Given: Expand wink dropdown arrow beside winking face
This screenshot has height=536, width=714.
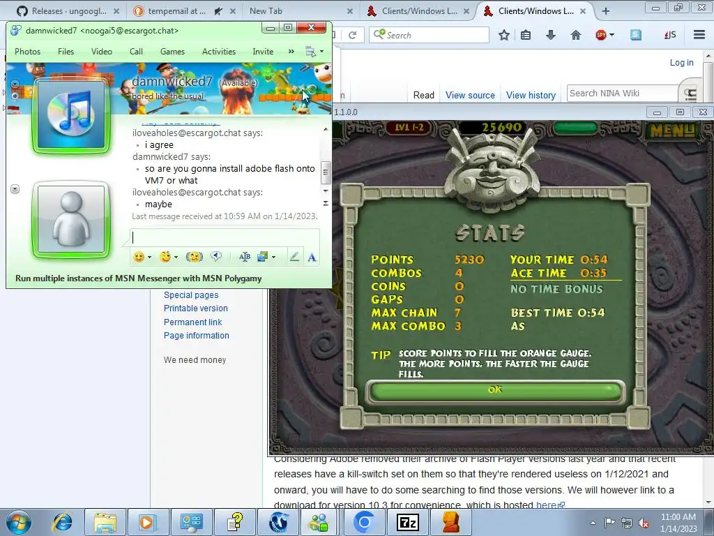Looking at the screenshot, I should click(176, 258).
